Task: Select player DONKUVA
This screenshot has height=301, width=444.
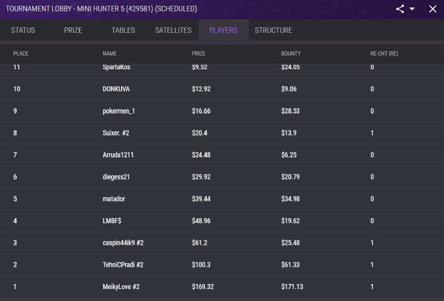Action: coord(116,89)
